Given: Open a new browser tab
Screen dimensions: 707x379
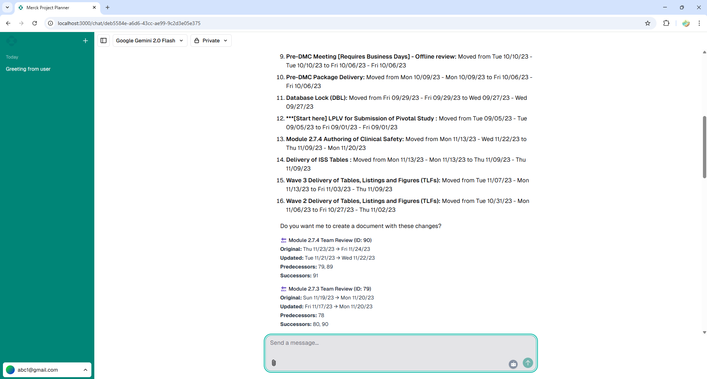Looking at the screenshot, I should 108,7.
